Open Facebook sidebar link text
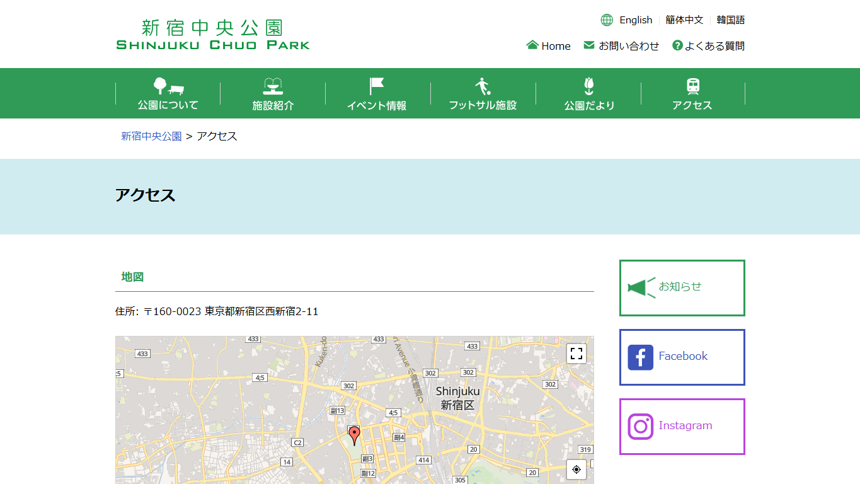Screen dimensions: 860x484 683,356
